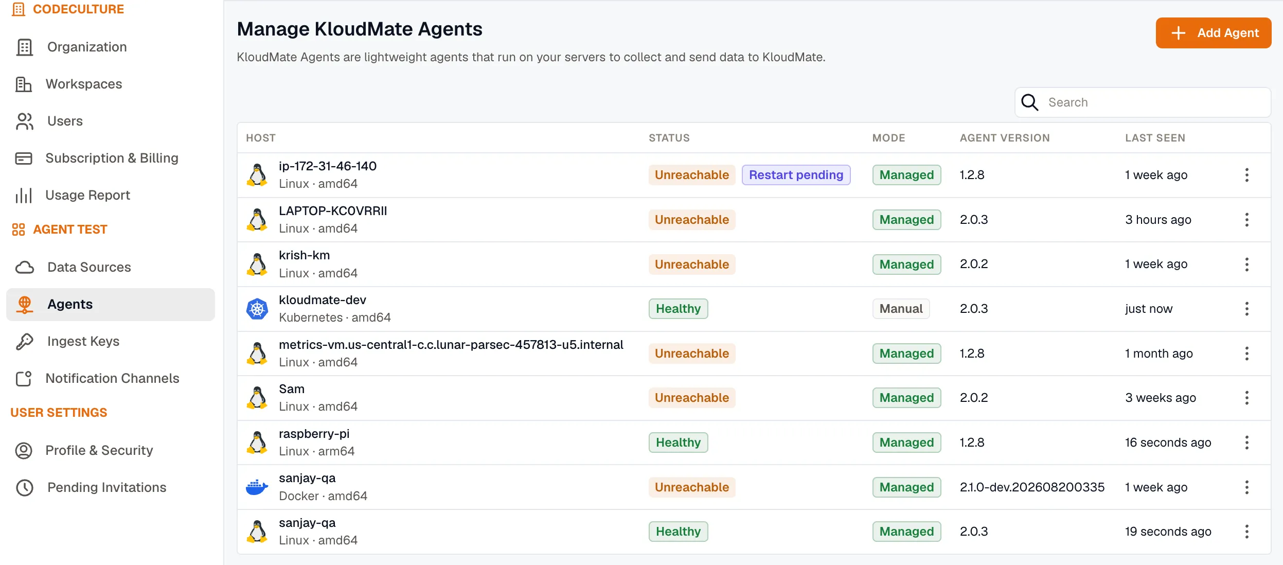Click the '1 month ago' last seen value
The height and width of the screenshot is (565, 1283).
(1159, 354)
